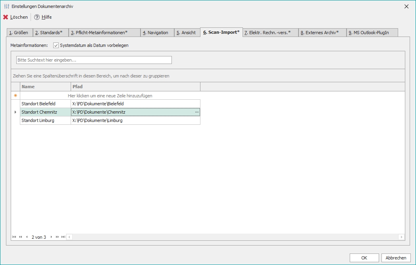
Task: Click the Löschen label in toolbar
Action: click(x=19, y=17)
